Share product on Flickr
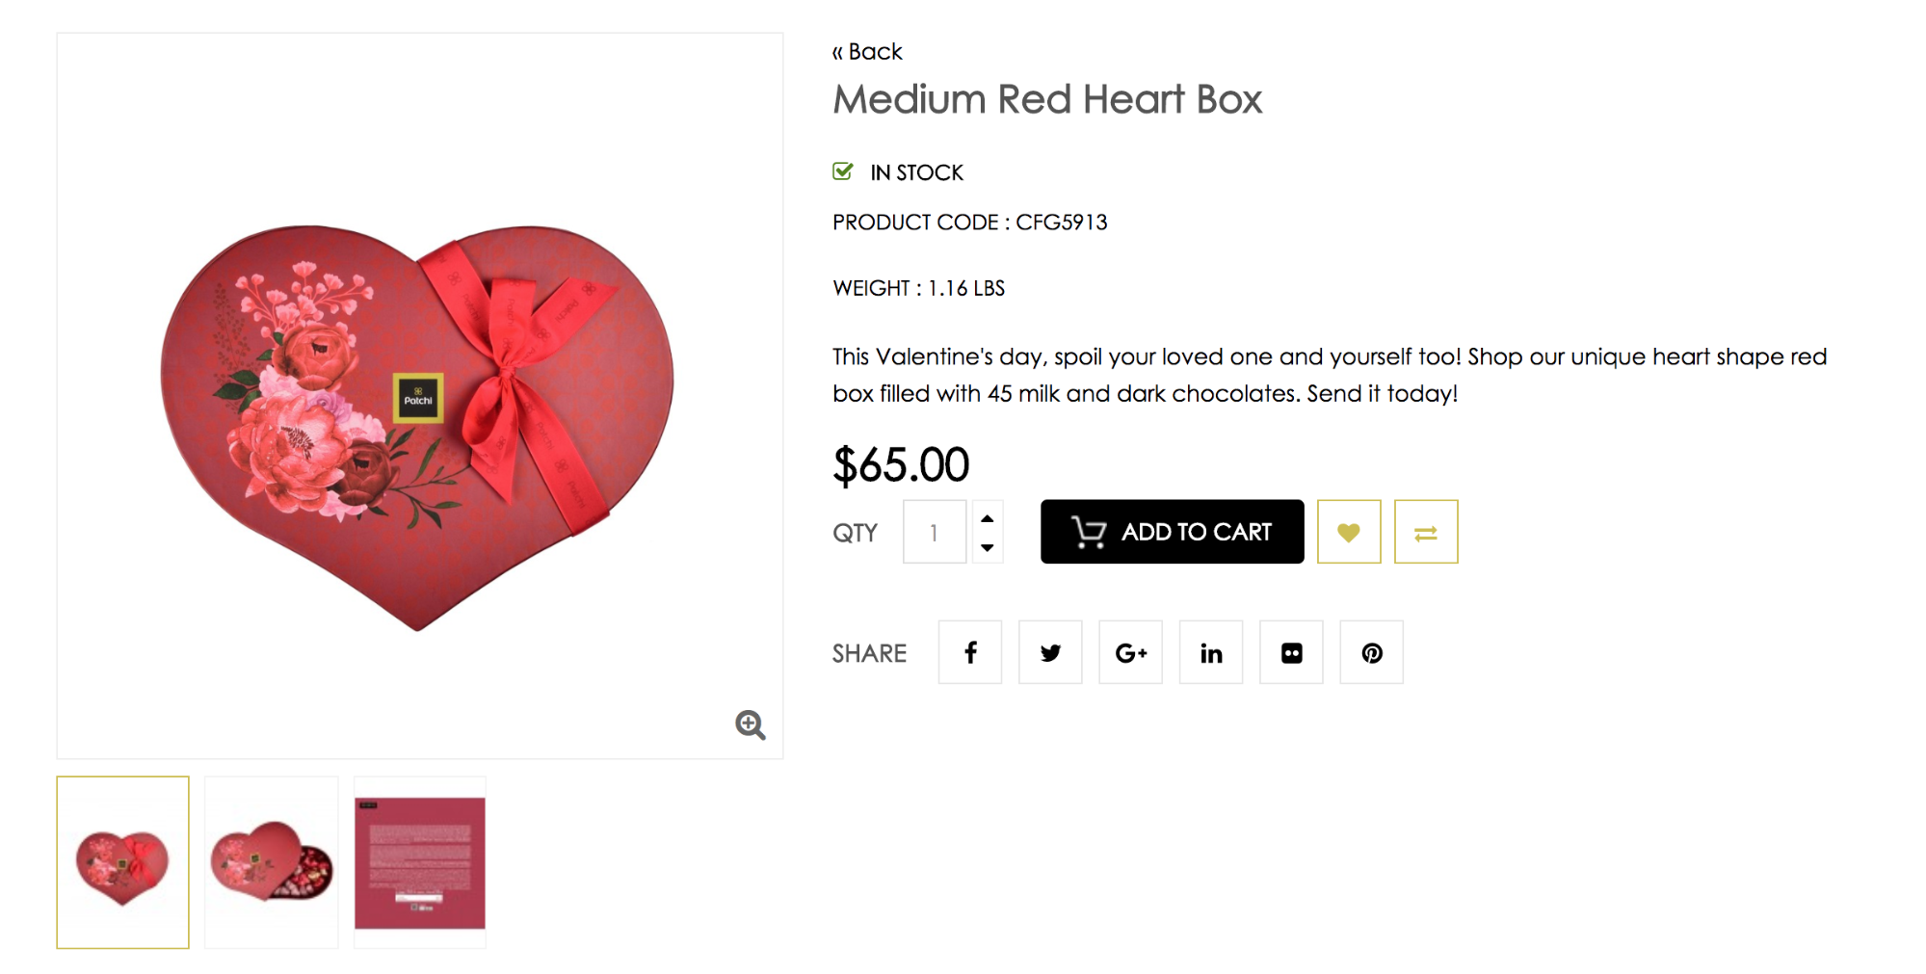Image resolution: width=1926 pixels, height=974 pixels. (x=1291, y=652)
